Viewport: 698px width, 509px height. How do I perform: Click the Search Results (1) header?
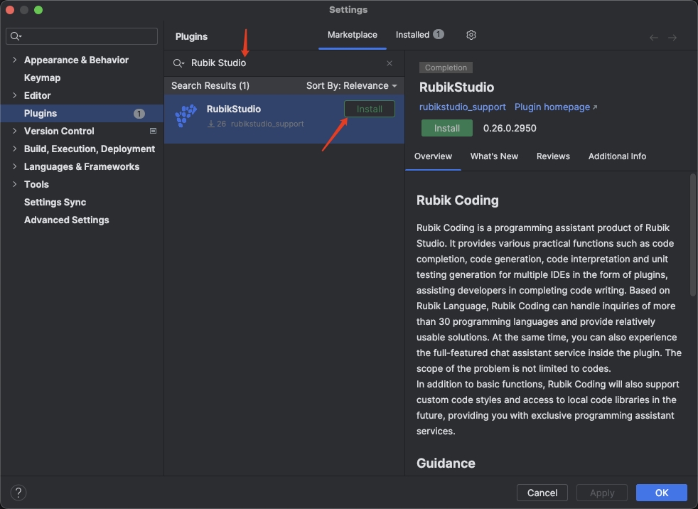coord(210,85)
